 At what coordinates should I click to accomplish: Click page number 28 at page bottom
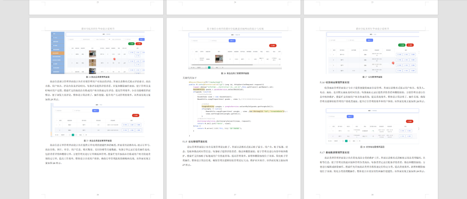(372, 195)
